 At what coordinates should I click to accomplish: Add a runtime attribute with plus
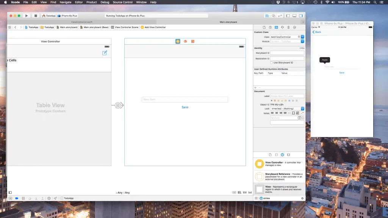255,87
